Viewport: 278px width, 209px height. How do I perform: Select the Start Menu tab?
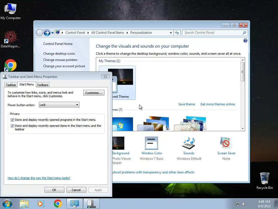[x=27, y=84]
